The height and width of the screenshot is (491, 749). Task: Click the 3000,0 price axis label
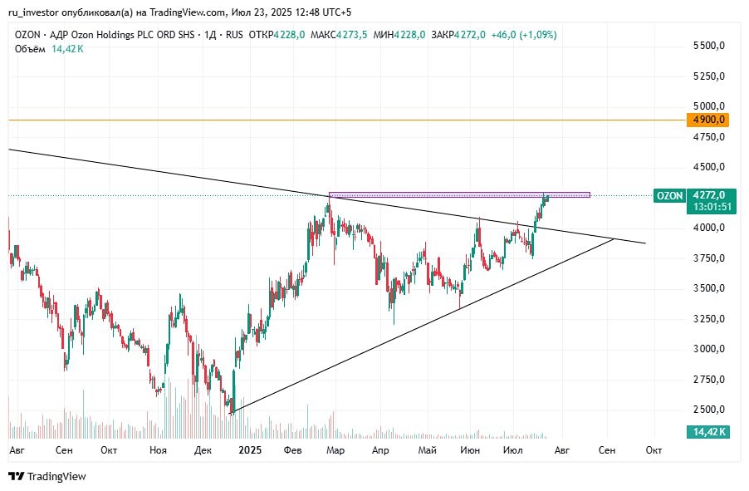coord(709,349)
